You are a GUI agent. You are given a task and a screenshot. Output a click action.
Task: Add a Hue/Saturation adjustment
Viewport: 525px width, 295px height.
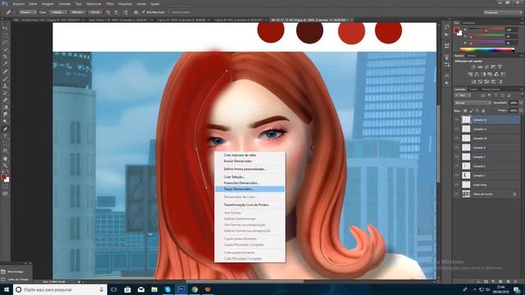coord(470,75)
